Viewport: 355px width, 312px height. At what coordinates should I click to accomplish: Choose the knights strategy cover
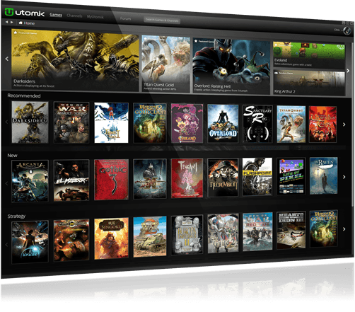click(x=223, y=233)
